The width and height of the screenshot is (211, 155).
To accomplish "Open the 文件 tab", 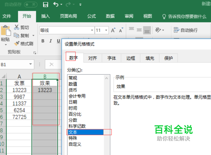I will click(7, 16).
